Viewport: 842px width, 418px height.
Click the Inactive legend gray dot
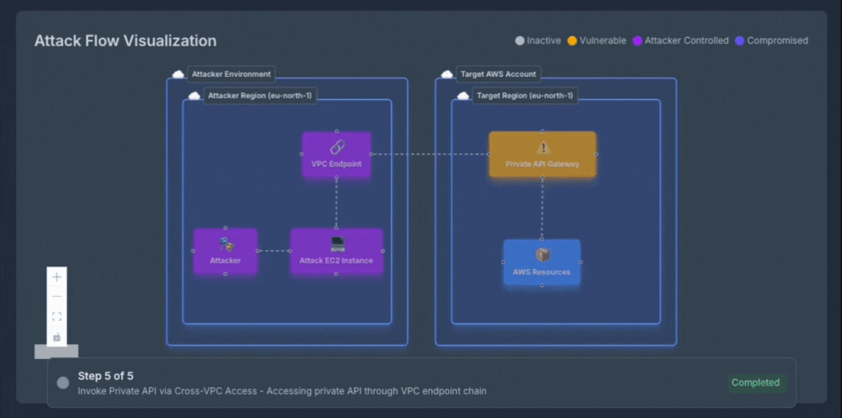[x=519, y=41]
